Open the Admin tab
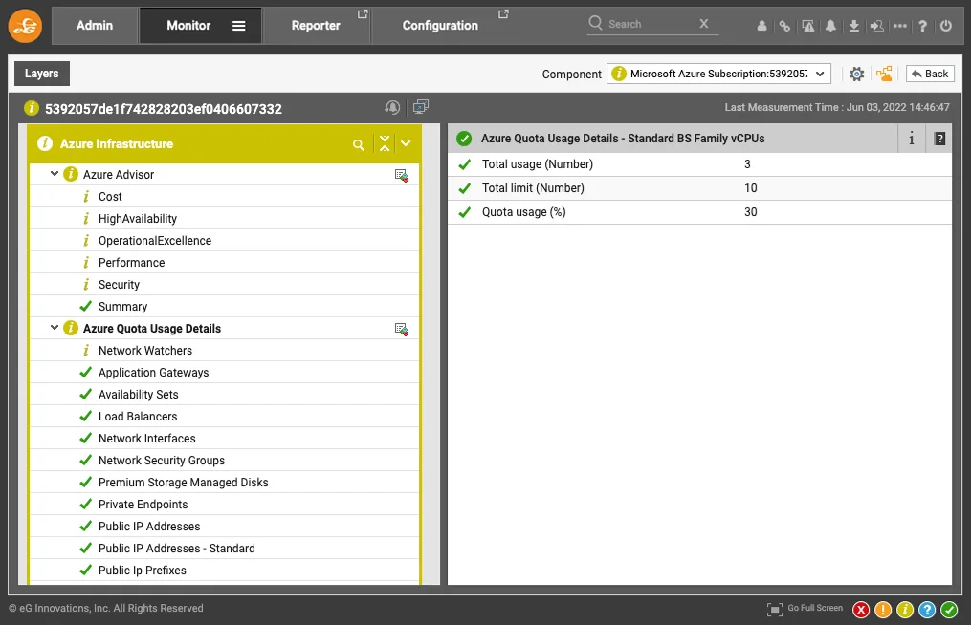This screenshot has height=625, width=971. point(95,26)
